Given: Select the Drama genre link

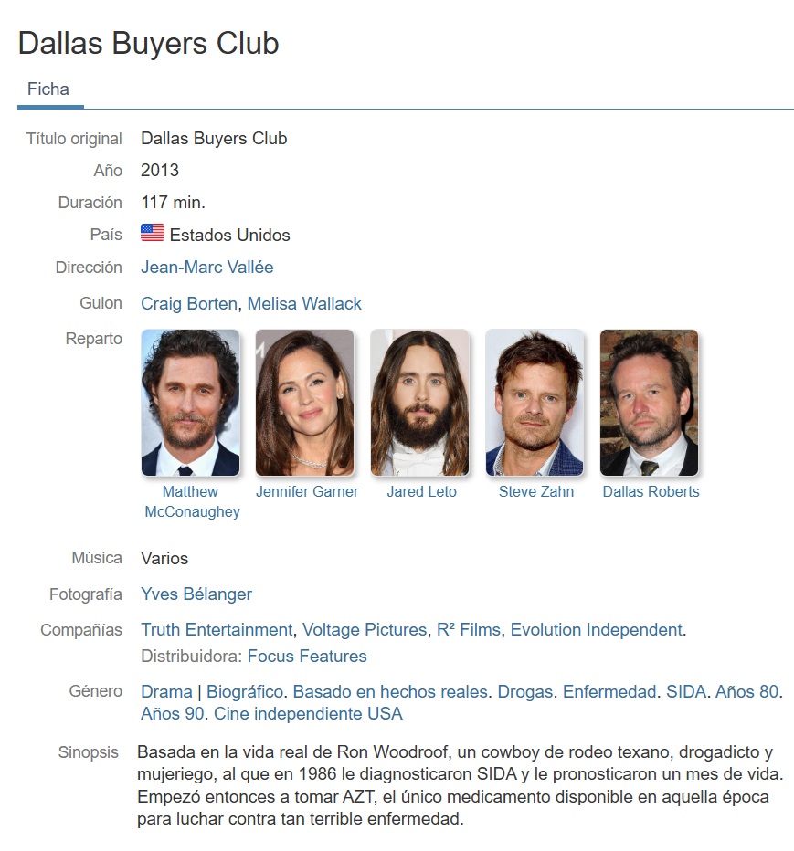Looking at the screenshot, I should (166, 691).
